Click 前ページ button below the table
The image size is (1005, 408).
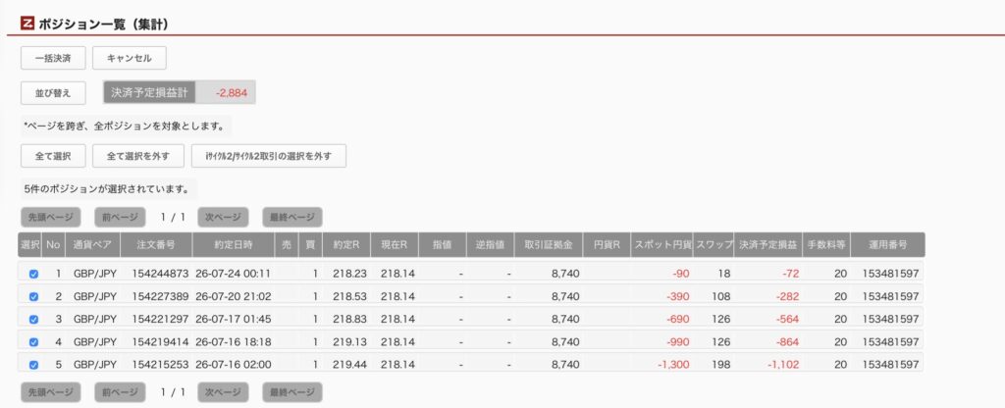[x=120, y=392]
